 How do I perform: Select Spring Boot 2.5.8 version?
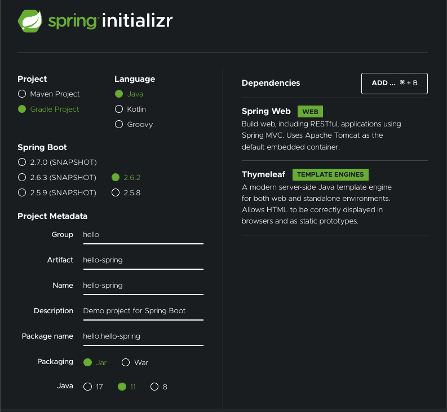click(x=116, y=192)
